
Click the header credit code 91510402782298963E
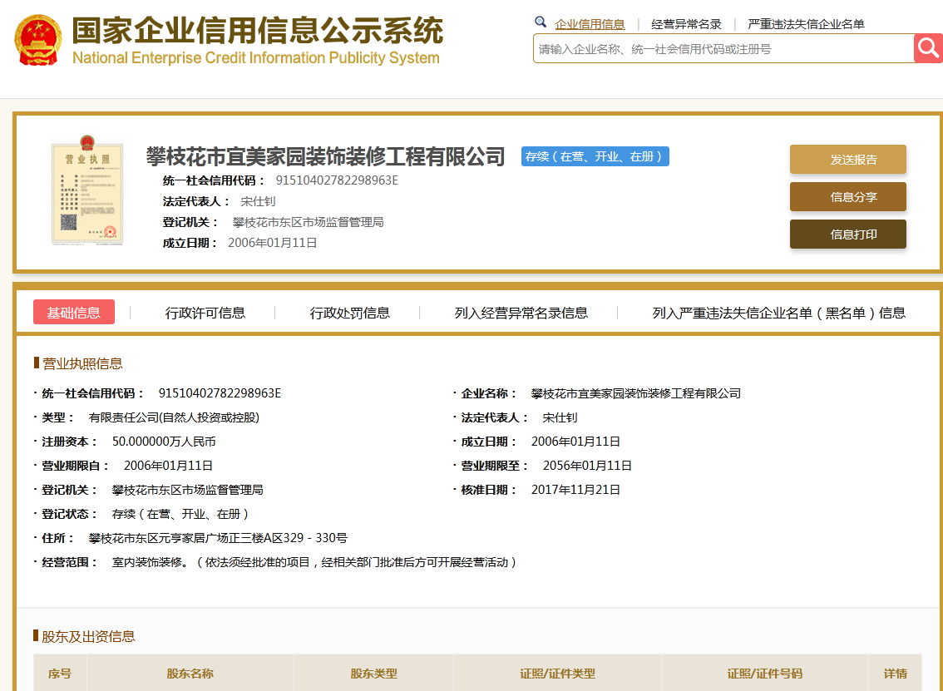pyautogui.click(x=337, y=180)
